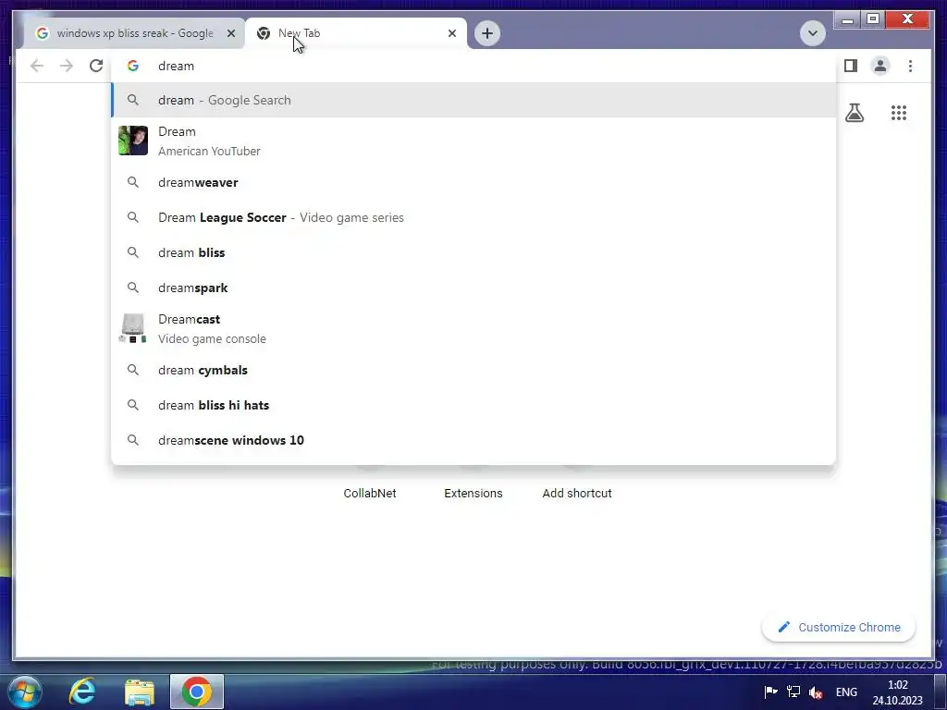The height and width of the screenshot is (710, 947).
Task: Open the tab search dropdown arrow
Action: (x=812, y=33)
